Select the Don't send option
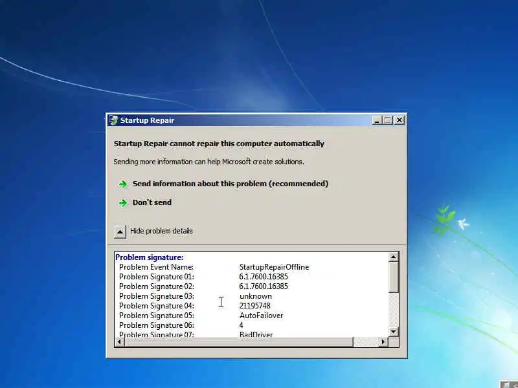Viewport: 518px width, 388px height. (152, 202)
